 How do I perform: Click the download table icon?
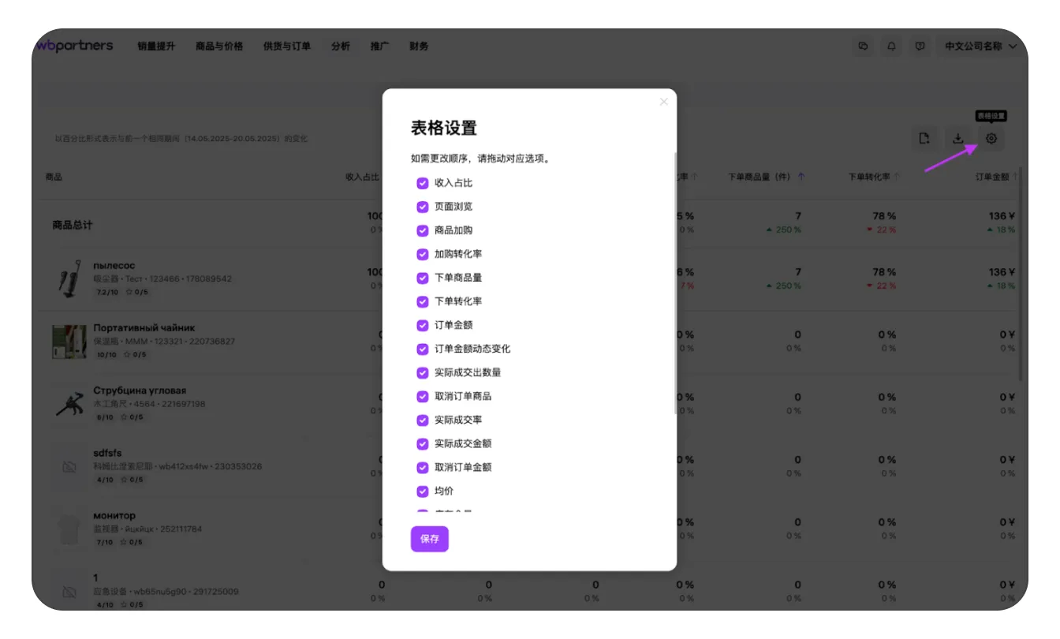957,138
